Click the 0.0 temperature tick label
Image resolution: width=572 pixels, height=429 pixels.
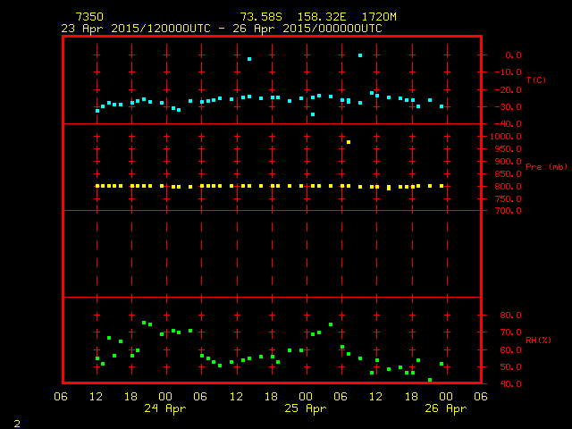pyautogui.click(x=513, y=55)
